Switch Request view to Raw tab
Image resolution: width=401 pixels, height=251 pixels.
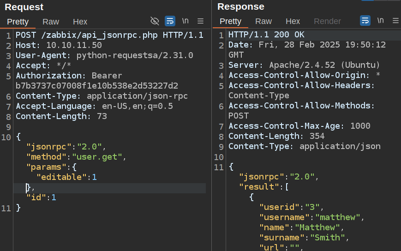51,22
